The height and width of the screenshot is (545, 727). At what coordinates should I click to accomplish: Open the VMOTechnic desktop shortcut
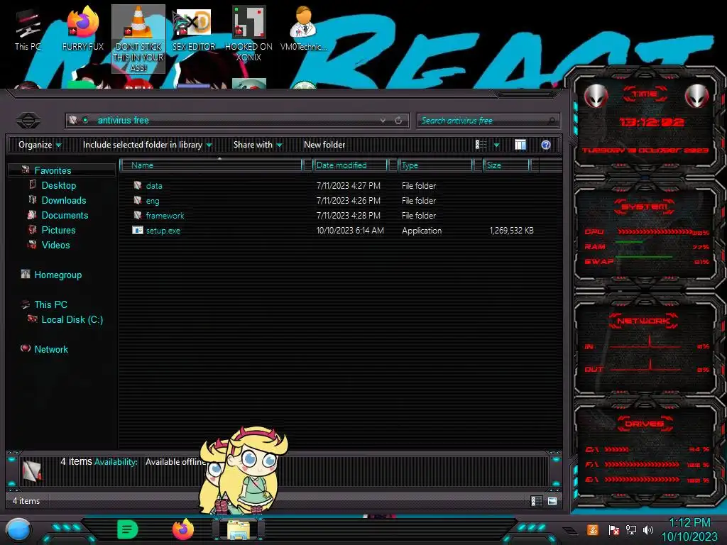click(303, 28)
